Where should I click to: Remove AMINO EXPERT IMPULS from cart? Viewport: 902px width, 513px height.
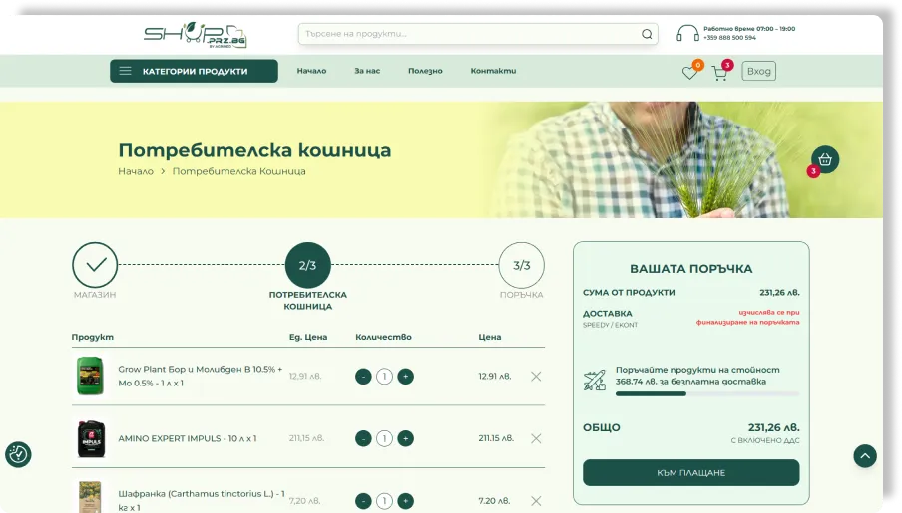coord(536,439)
